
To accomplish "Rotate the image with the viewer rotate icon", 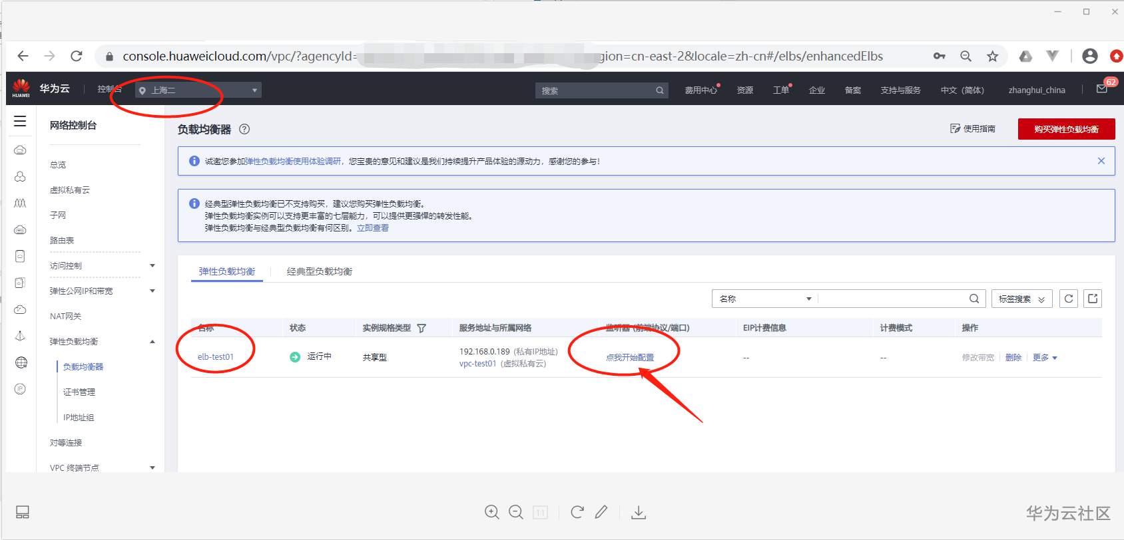I will click(577, 512).
